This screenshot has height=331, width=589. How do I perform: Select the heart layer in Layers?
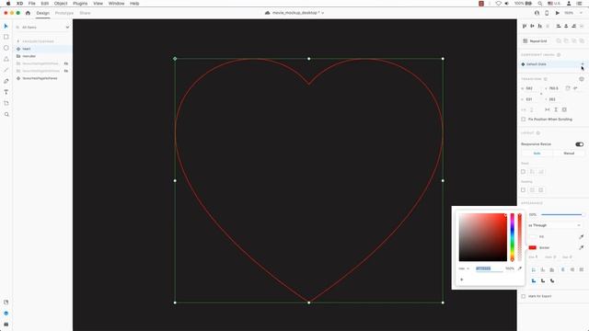[42, 49]
